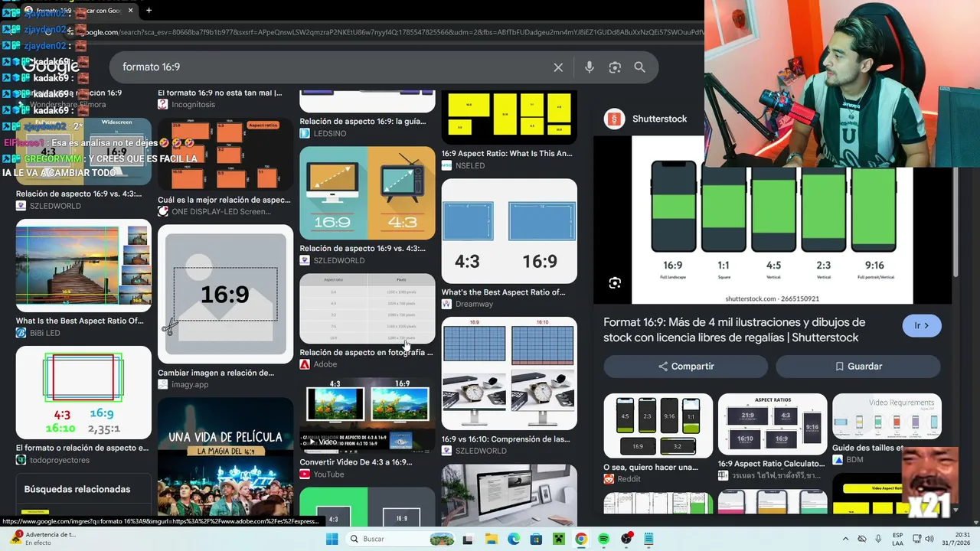Image resolution: width=980 pixels, height=551 pixels.
Task: Open Google Lens search by image icon
Action: [615, 67]
